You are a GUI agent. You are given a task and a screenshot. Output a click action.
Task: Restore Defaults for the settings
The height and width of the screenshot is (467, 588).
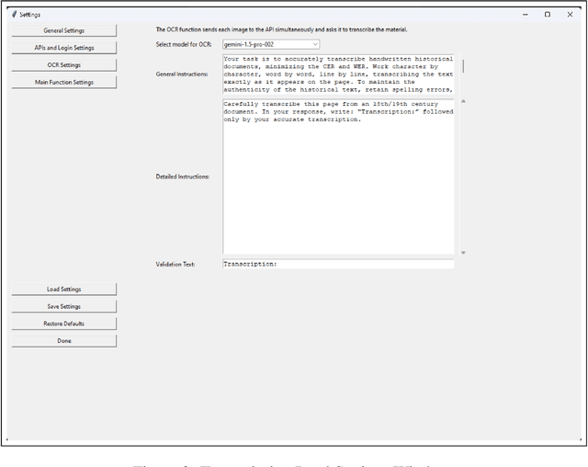(63, 324)
